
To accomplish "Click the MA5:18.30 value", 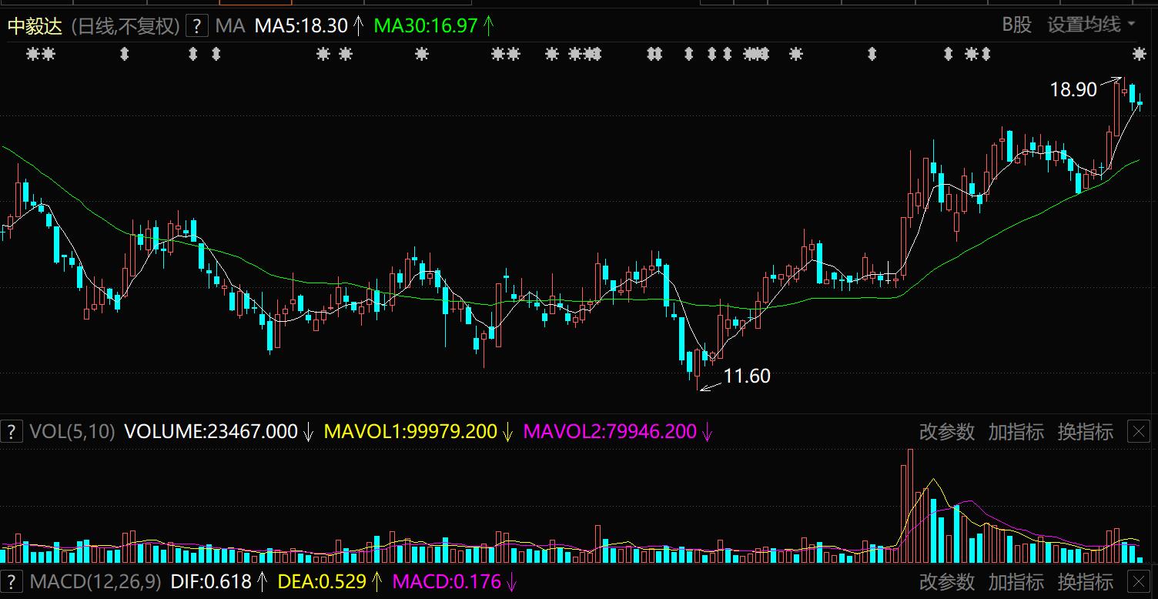I will tap(301, 25).
